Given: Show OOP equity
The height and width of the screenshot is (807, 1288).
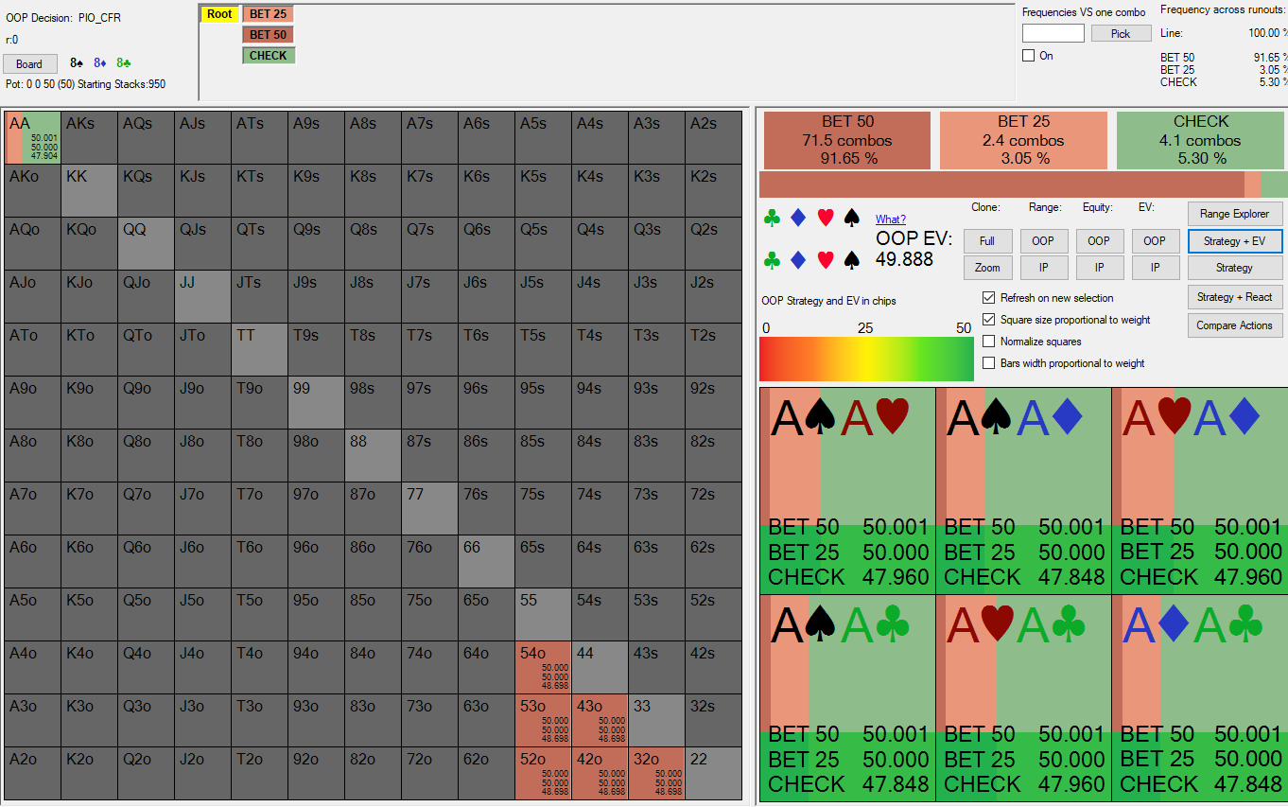Looking at the screenshot, I should (1099, 241).
